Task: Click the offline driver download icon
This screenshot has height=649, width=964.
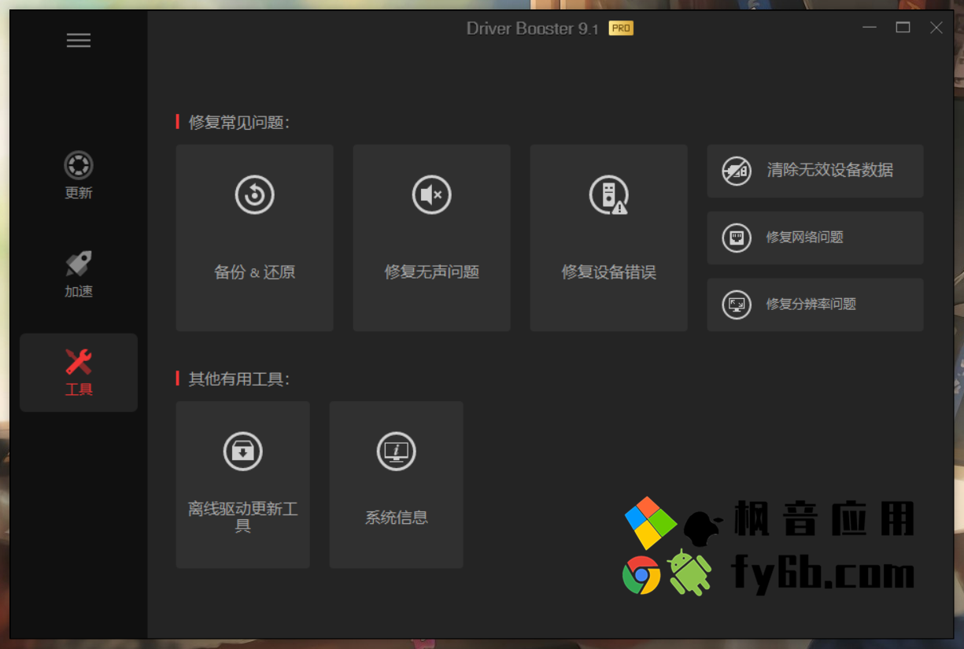Action: pyautogui.click(x=243, y=452)
